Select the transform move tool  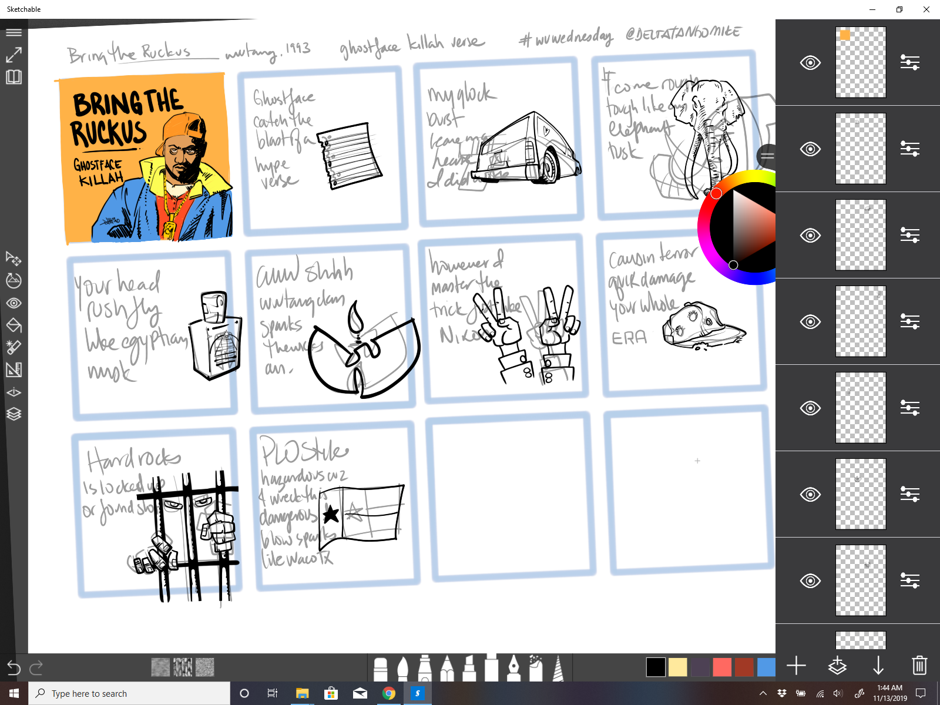[x=14, y=258]
